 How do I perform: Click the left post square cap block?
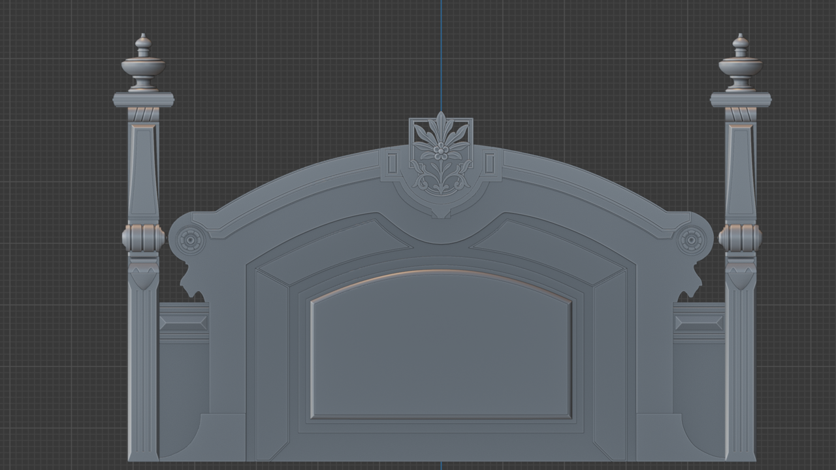coord(142,98)
